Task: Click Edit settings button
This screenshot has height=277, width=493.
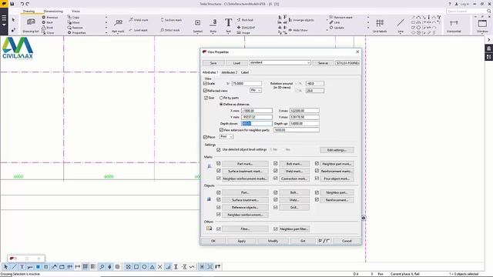Action: point(337,150)
